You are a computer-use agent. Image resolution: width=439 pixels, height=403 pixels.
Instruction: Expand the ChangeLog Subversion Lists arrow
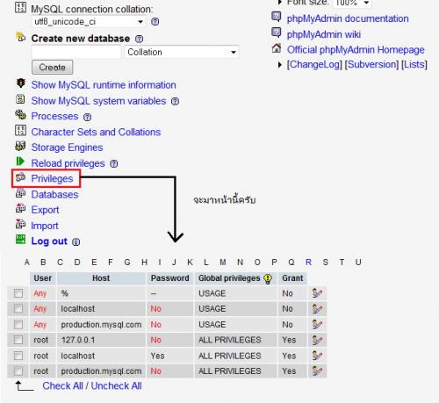coord(280,65)
